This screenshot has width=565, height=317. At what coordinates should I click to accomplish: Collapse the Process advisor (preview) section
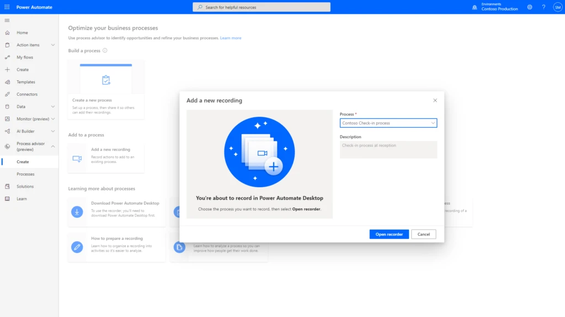tap(54, 147)
